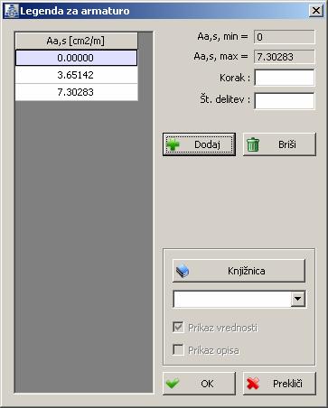Cancel with the Prekliči button label
This screenshot has width=328, height=408.
coord(287,384)
